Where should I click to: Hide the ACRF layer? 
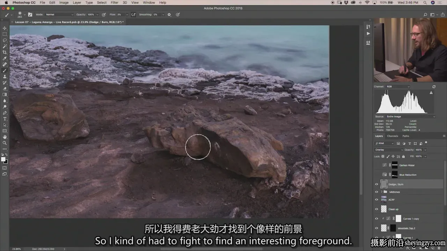click(376, 199)
